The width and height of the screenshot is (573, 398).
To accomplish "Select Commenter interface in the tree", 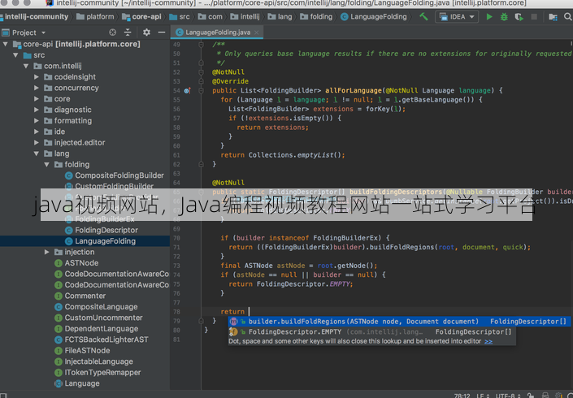I will point(80,296).
